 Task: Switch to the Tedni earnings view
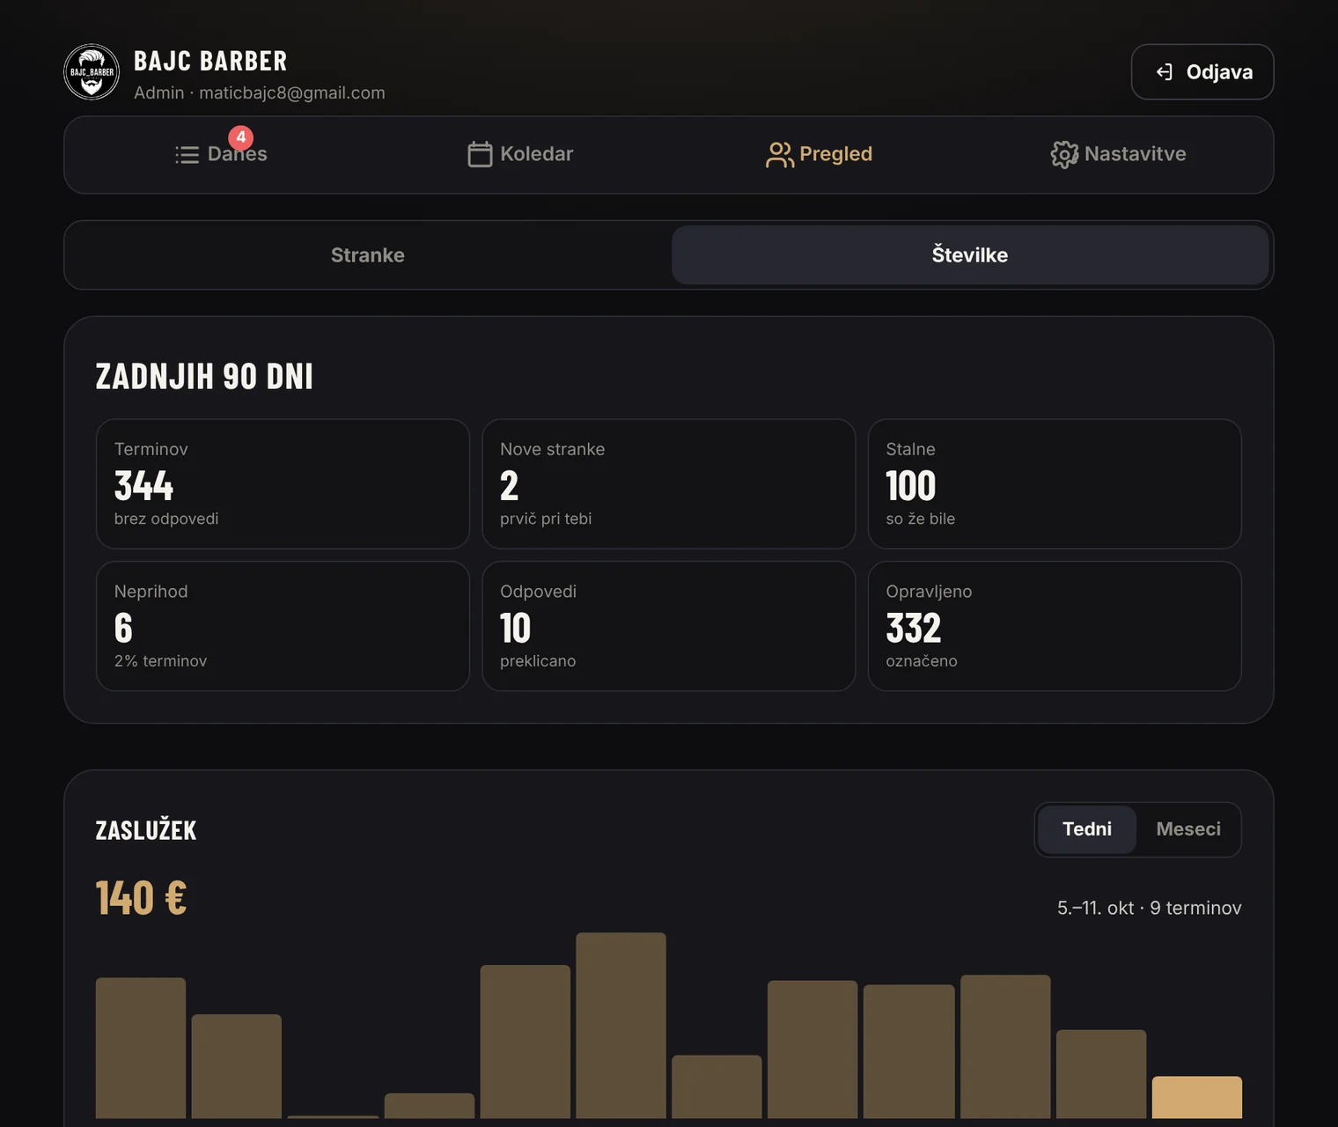pyautogui.click(x=1087, y=829)
